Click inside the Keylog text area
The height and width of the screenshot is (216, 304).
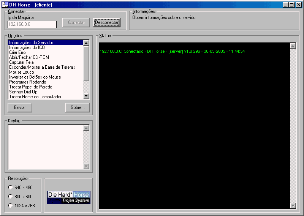point(45,147)
